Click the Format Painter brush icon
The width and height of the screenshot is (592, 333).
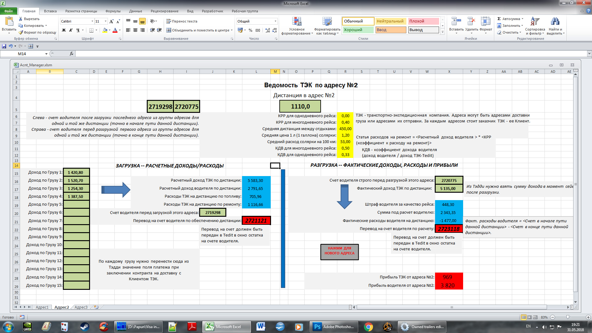pyautogui.click(x=21, y=32)
